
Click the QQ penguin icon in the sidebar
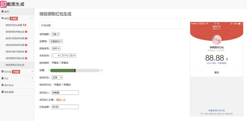coord(2,78)
